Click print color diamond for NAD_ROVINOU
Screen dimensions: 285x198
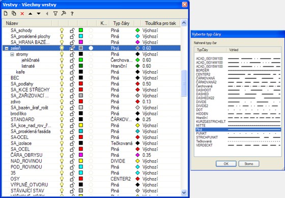137,161
